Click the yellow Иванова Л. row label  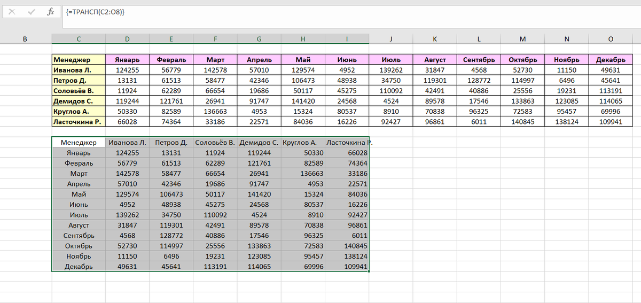click(79, 70)
